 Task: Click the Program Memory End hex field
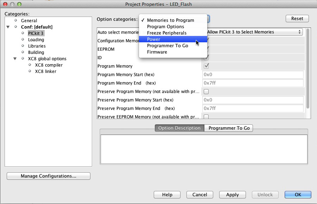[x=253, y=83]
